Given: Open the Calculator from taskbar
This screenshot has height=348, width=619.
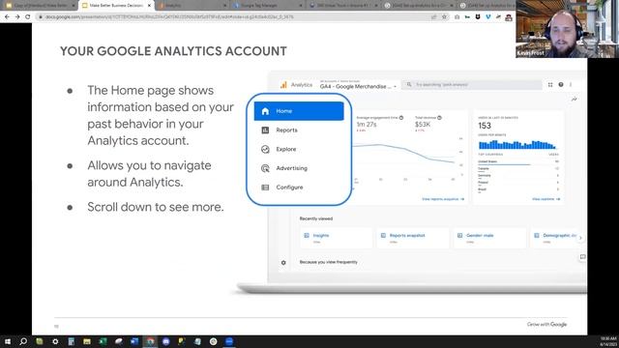Looking at the screenshot, I should (x=71, y=341).
